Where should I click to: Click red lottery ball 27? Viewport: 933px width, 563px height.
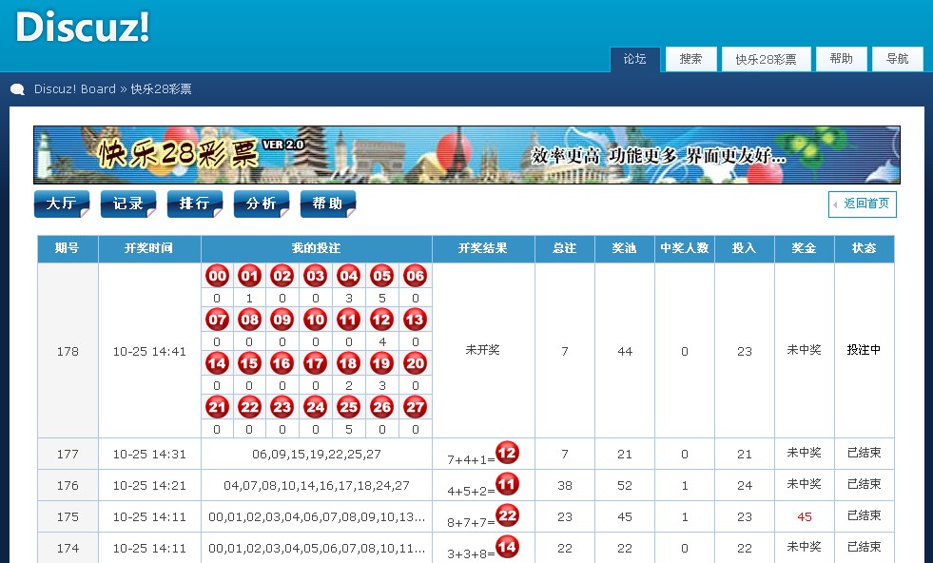(x=416, y=407)
